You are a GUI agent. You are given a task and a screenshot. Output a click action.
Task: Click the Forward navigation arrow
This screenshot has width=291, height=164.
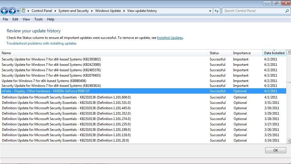point(12,11)
